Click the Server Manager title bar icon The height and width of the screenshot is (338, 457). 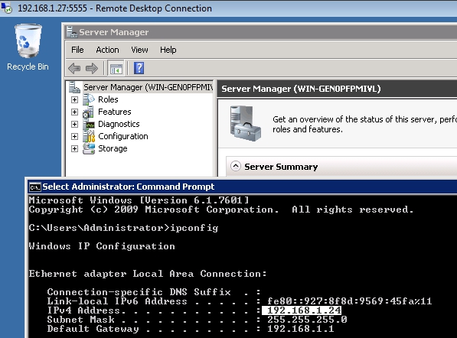[x=72, y=32]
